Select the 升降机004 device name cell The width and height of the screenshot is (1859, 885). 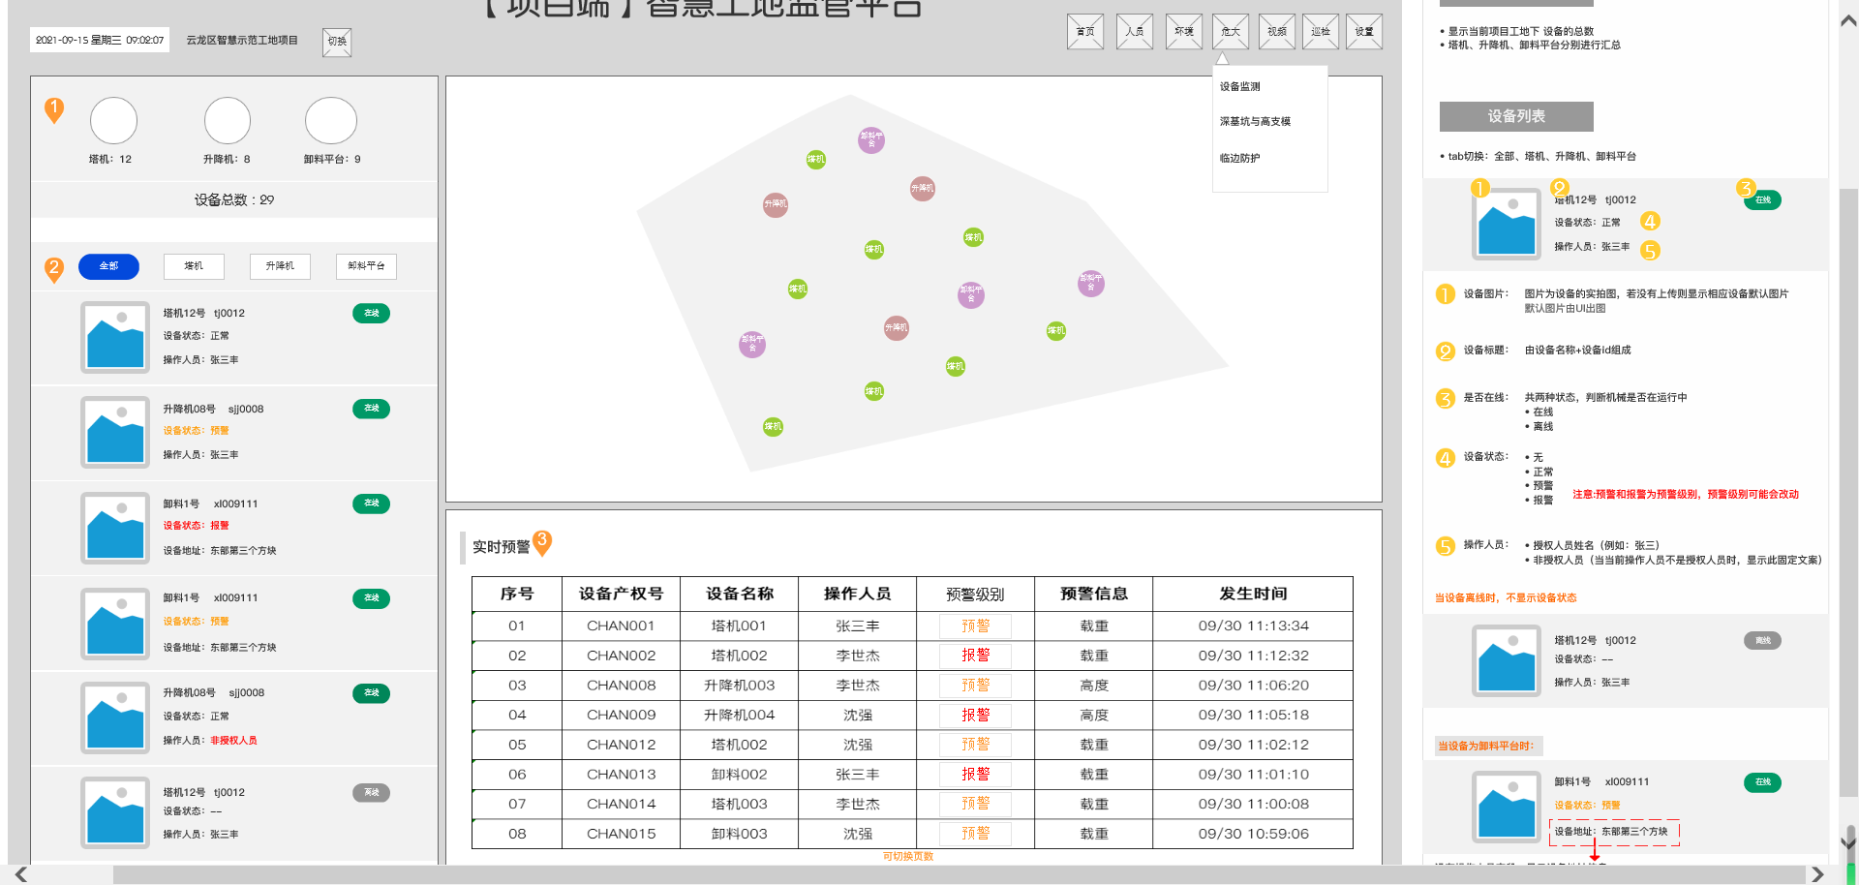point(739,716)
